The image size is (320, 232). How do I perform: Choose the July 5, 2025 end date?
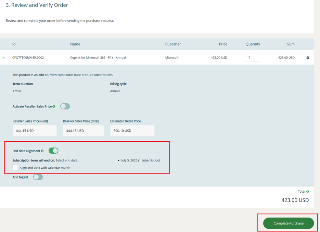coord(140,160)
